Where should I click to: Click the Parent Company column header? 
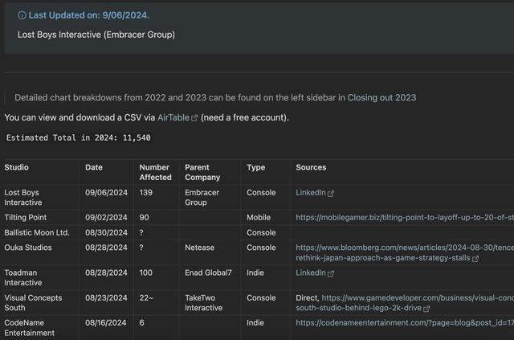[x=202, y=172]
